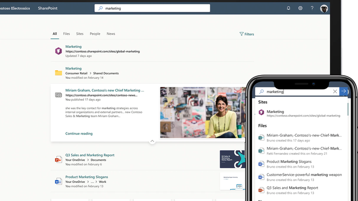Click the Marketing site icon on the phone
The image size is (358, 201).
pos(261,112)
